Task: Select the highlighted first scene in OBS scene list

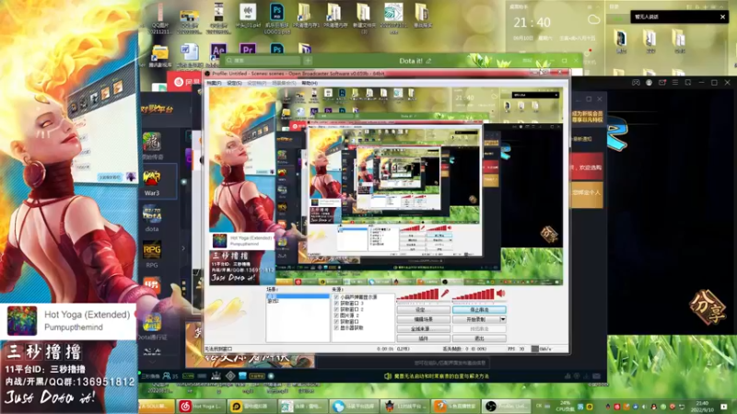Action: pos(298,296)
